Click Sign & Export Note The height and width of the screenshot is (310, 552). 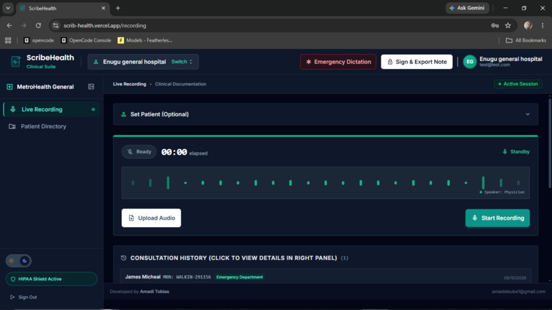416,62
